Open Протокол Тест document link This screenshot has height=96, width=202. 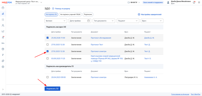97,45
